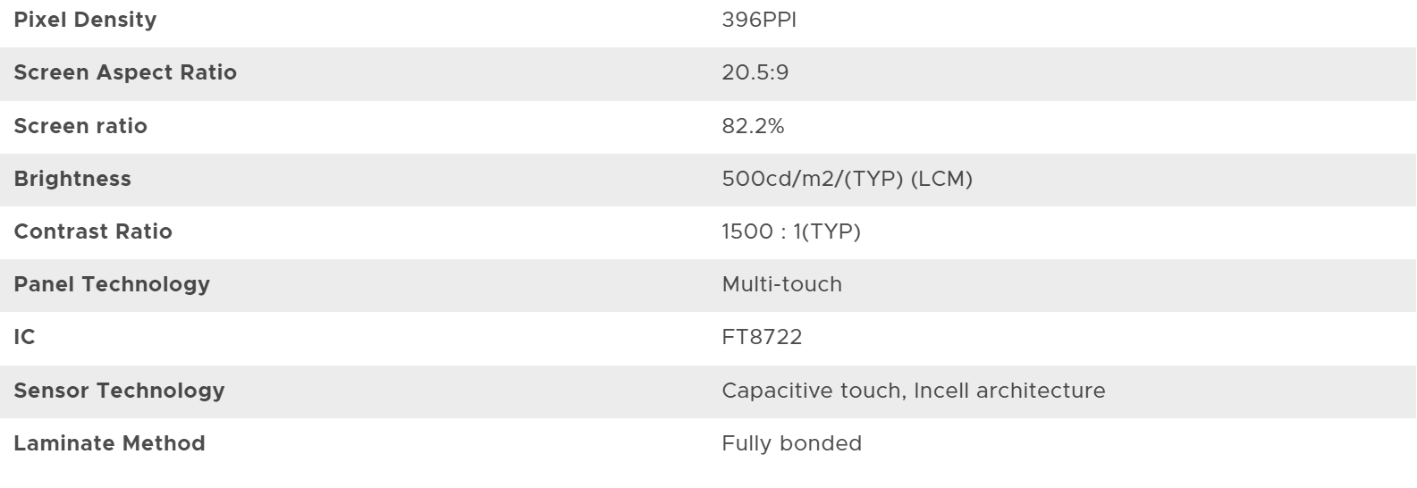
Task: Click the IC row label
Action: [25, 337]
